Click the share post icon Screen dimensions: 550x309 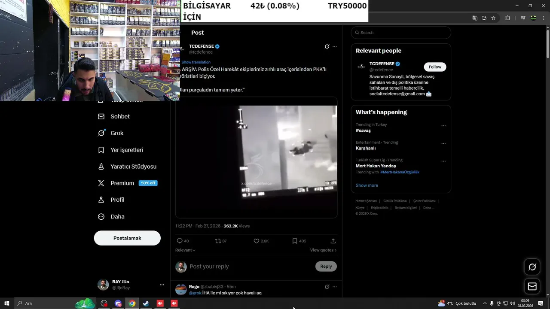(333, 241)
